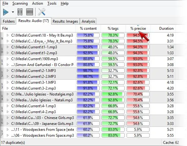Expand the 2-2.MP3 row
Viewport: 187px width, 146px height.
(x=7, y=77)
